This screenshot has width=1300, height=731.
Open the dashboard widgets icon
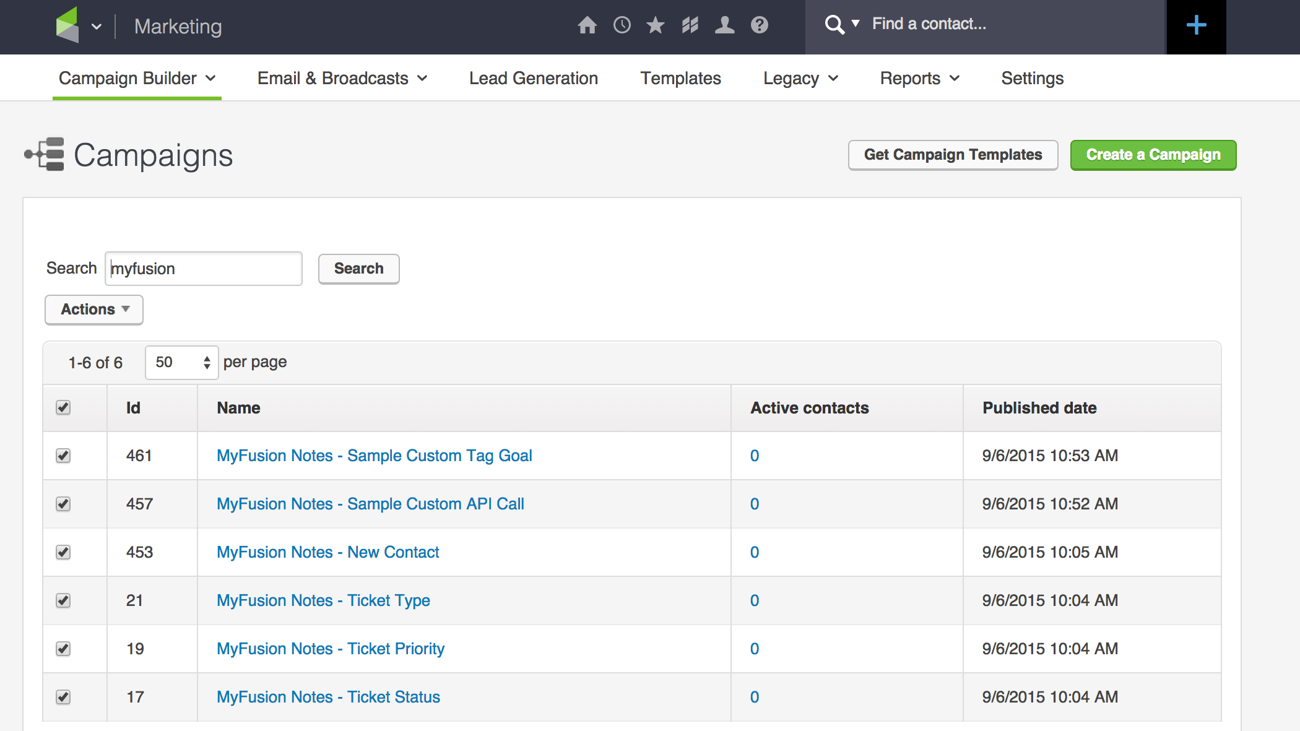[690, 25]
